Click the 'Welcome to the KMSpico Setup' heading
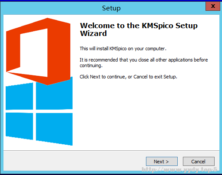 (139, 26)
